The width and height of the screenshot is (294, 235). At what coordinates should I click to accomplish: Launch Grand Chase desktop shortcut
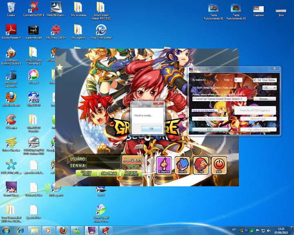pyautogui.click(x=11, y=189)
